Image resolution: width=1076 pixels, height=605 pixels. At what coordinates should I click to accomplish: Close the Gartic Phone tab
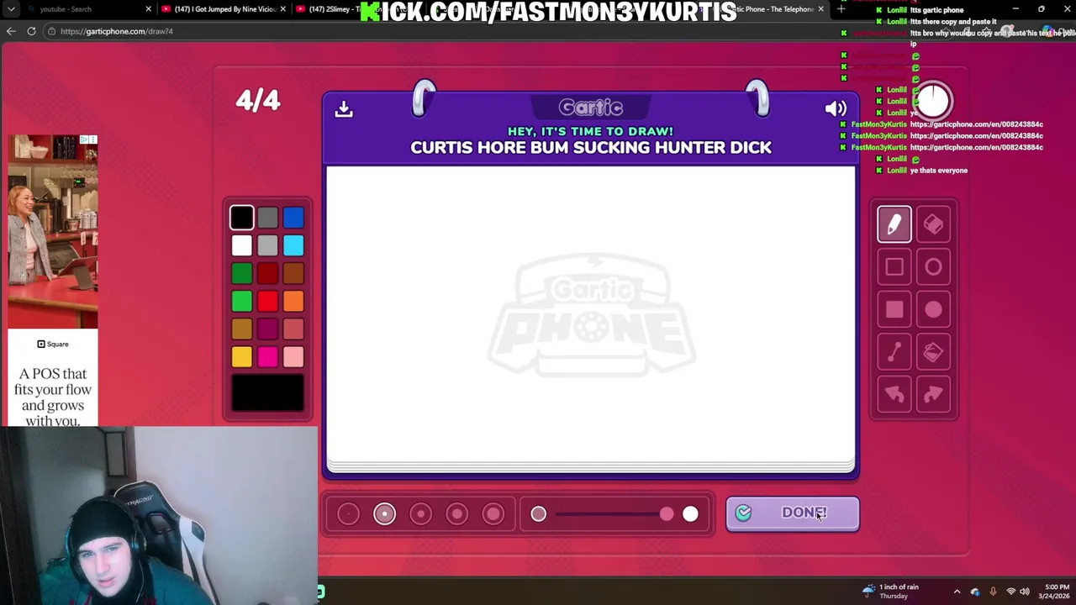click(x=821, y=9)
